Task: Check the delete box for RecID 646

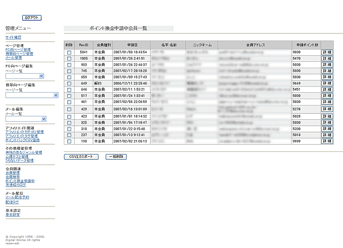Action: tap(69, 90)
